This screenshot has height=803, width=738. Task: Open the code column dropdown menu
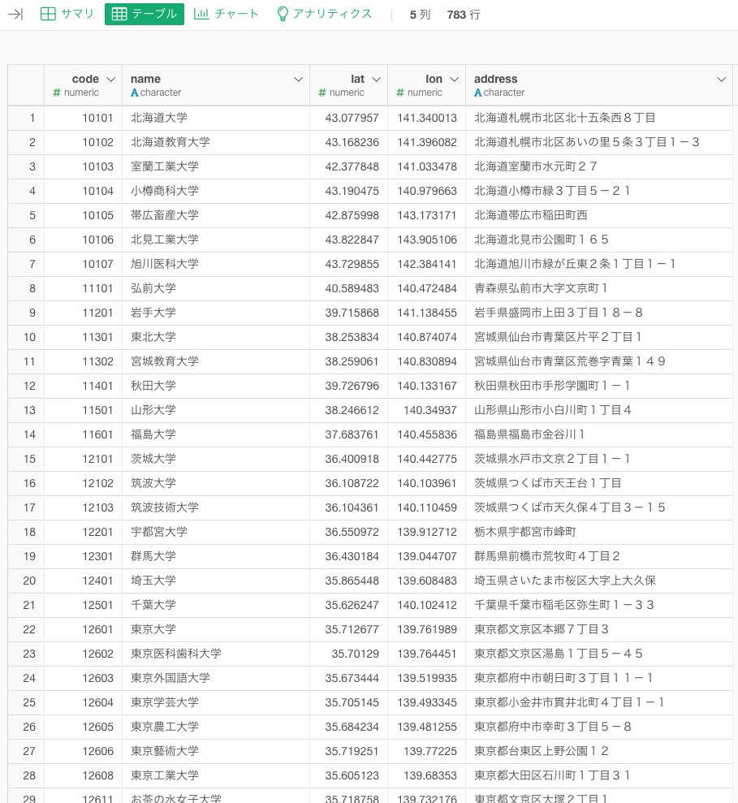[110, 80]
